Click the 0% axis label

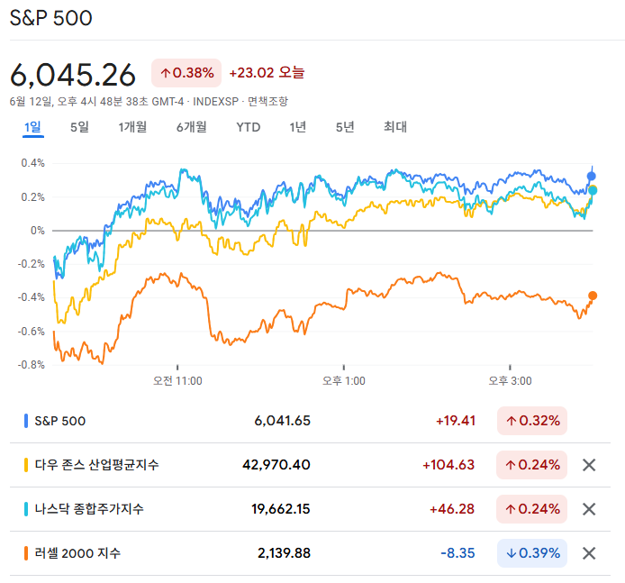[38, 231]
